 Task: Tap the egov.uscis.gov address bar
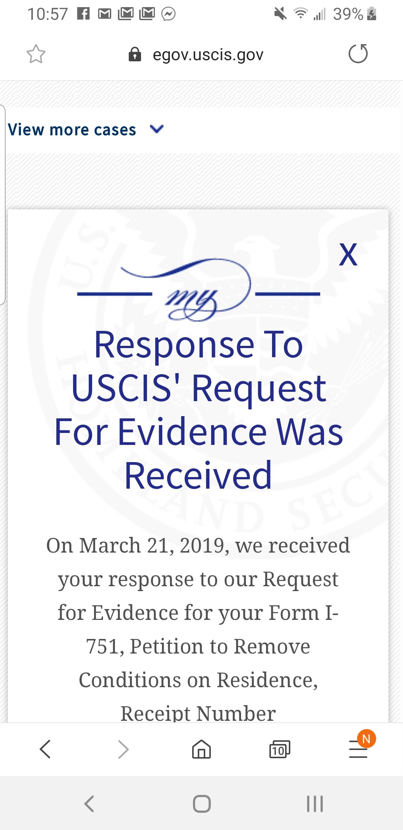[208, 55]
